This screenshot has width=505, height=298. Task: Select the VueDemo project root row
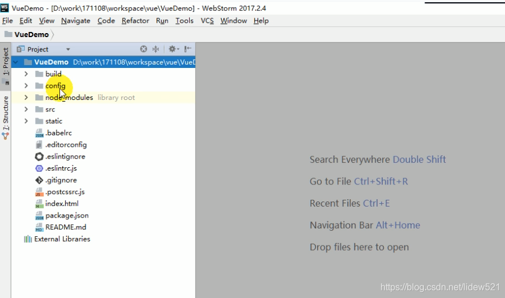click(103, 62)
